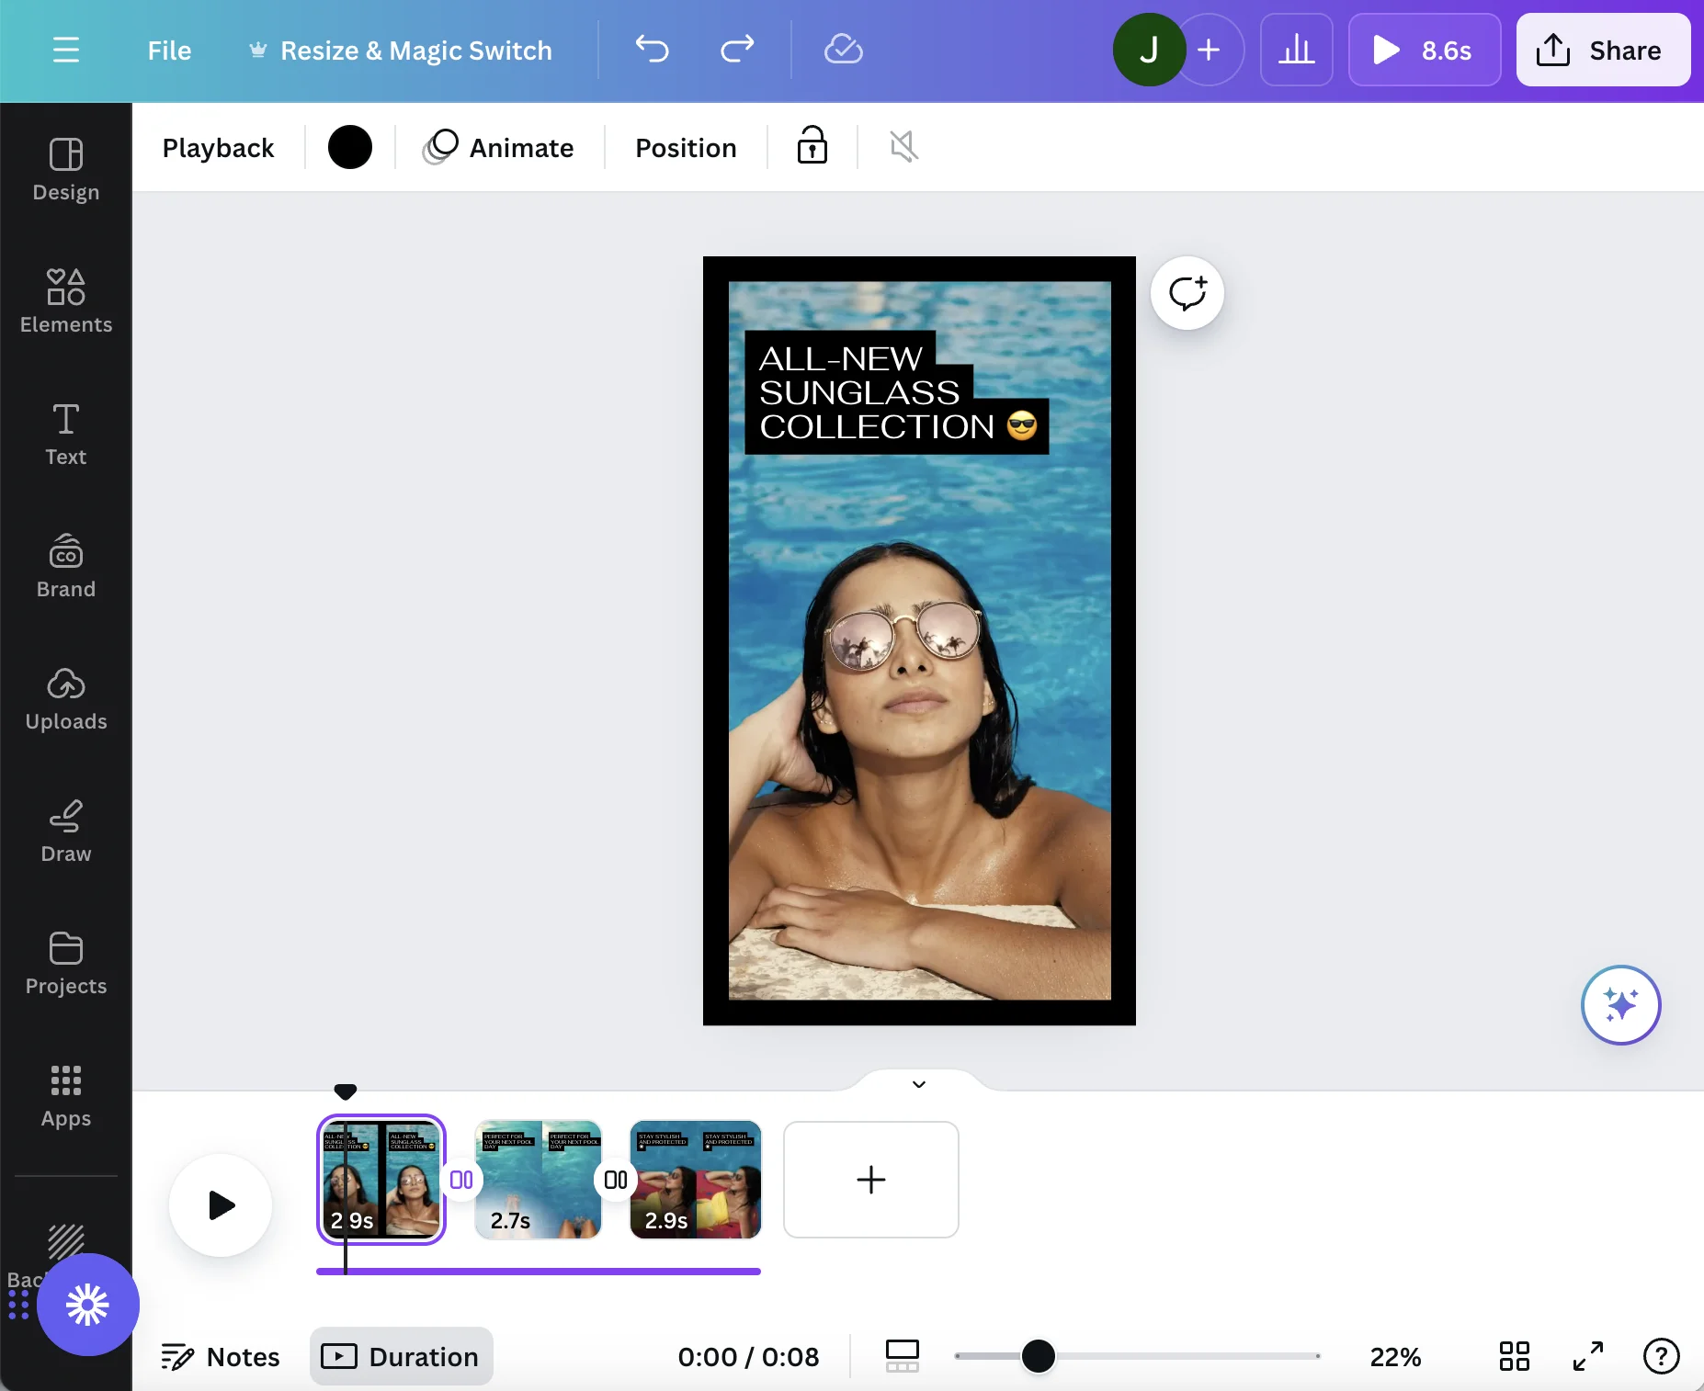Select the first 2.9s scene thumbnail
This screenshot has width=1704, height=1391.
pyautogui.click(x=381, y=1180)
